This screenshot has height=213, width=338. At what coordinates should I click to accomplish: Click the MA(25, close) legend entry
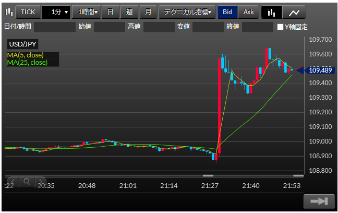27,63
